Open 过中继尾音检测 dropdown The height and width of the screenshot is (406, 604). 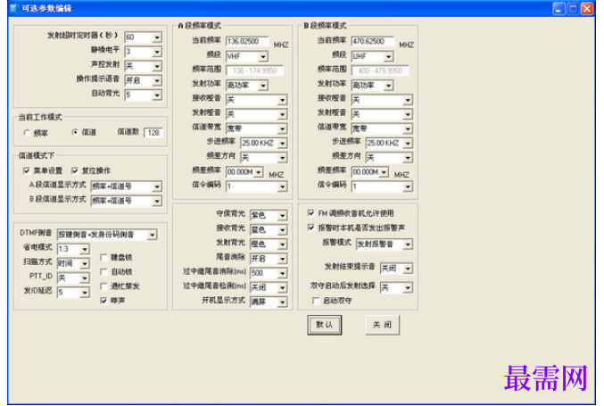click(269, 287)
